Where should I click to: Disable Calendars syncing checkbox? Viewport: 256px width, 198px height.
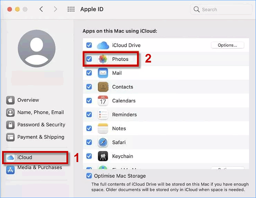89,100
